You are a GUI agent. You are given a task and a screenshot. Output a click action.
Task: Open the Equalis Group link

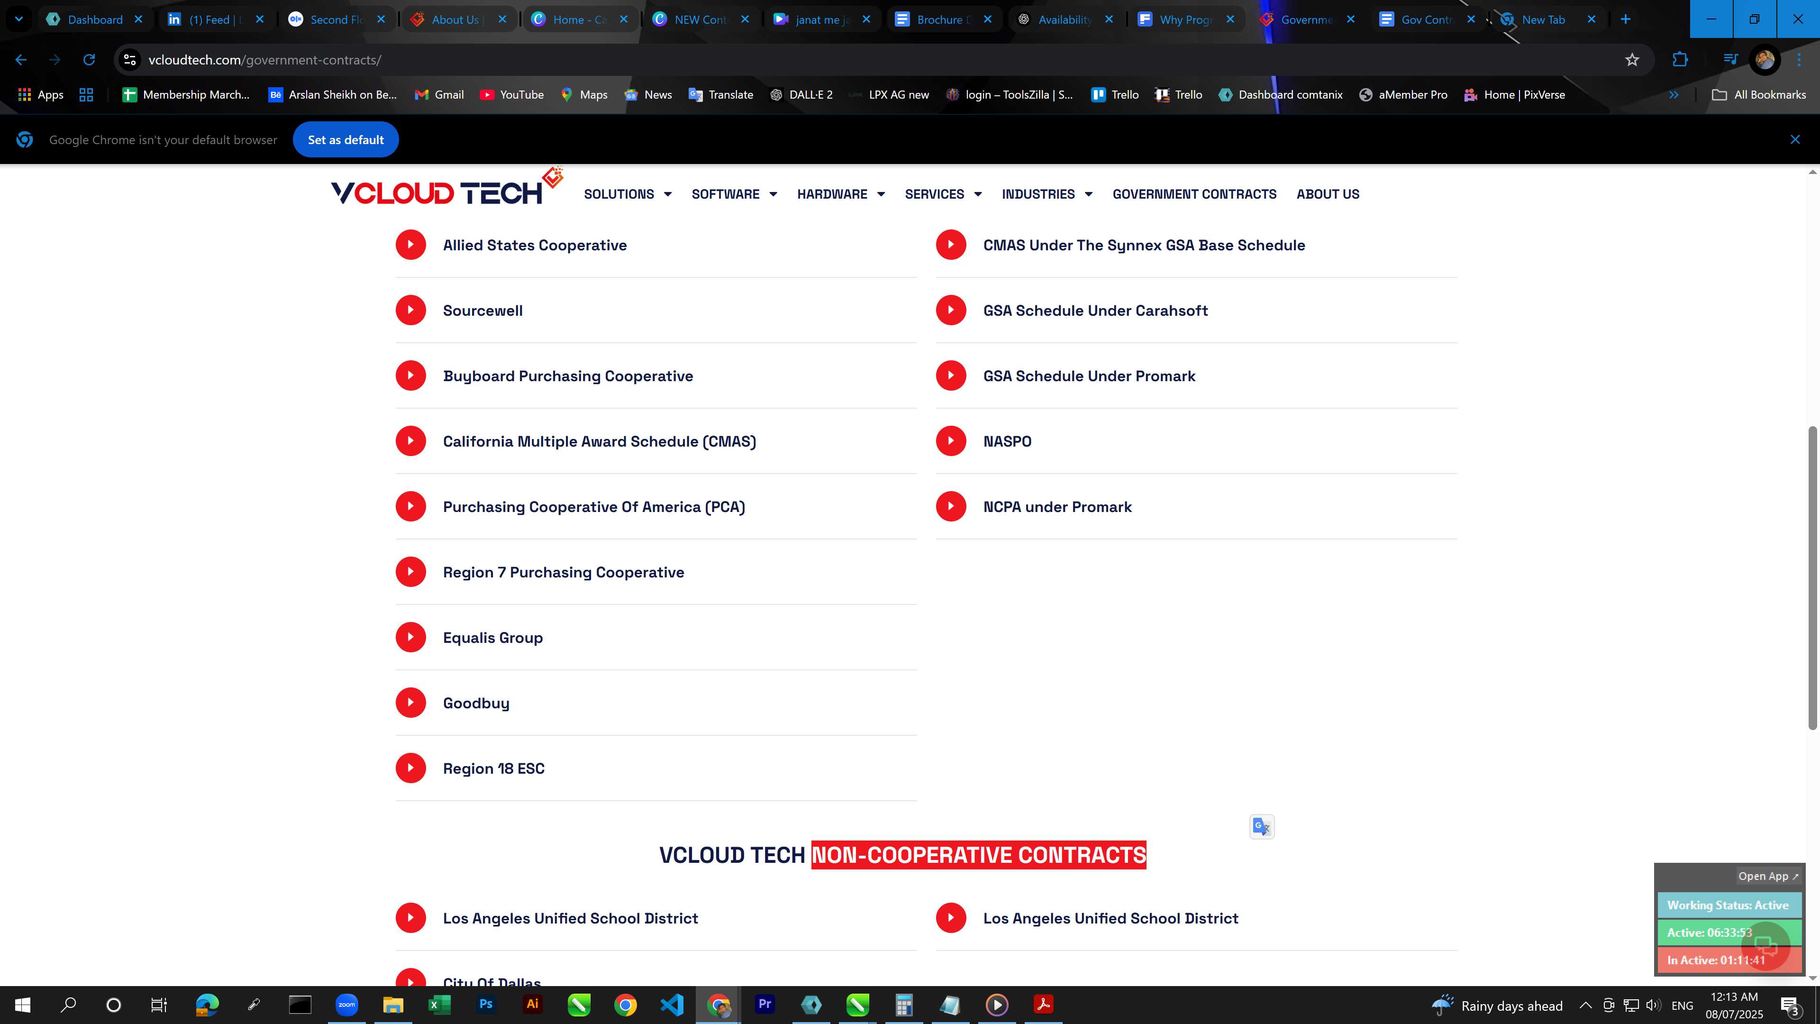point(492,638)
